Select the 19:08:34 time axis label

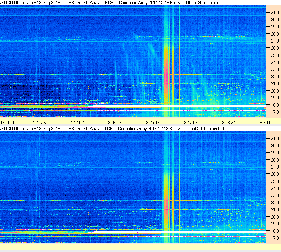coord(227,123)
